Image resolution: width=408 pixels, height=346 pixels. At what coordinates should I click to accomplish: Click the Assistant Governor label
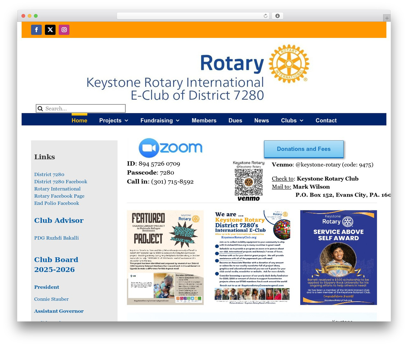click(x=59, y=311)
